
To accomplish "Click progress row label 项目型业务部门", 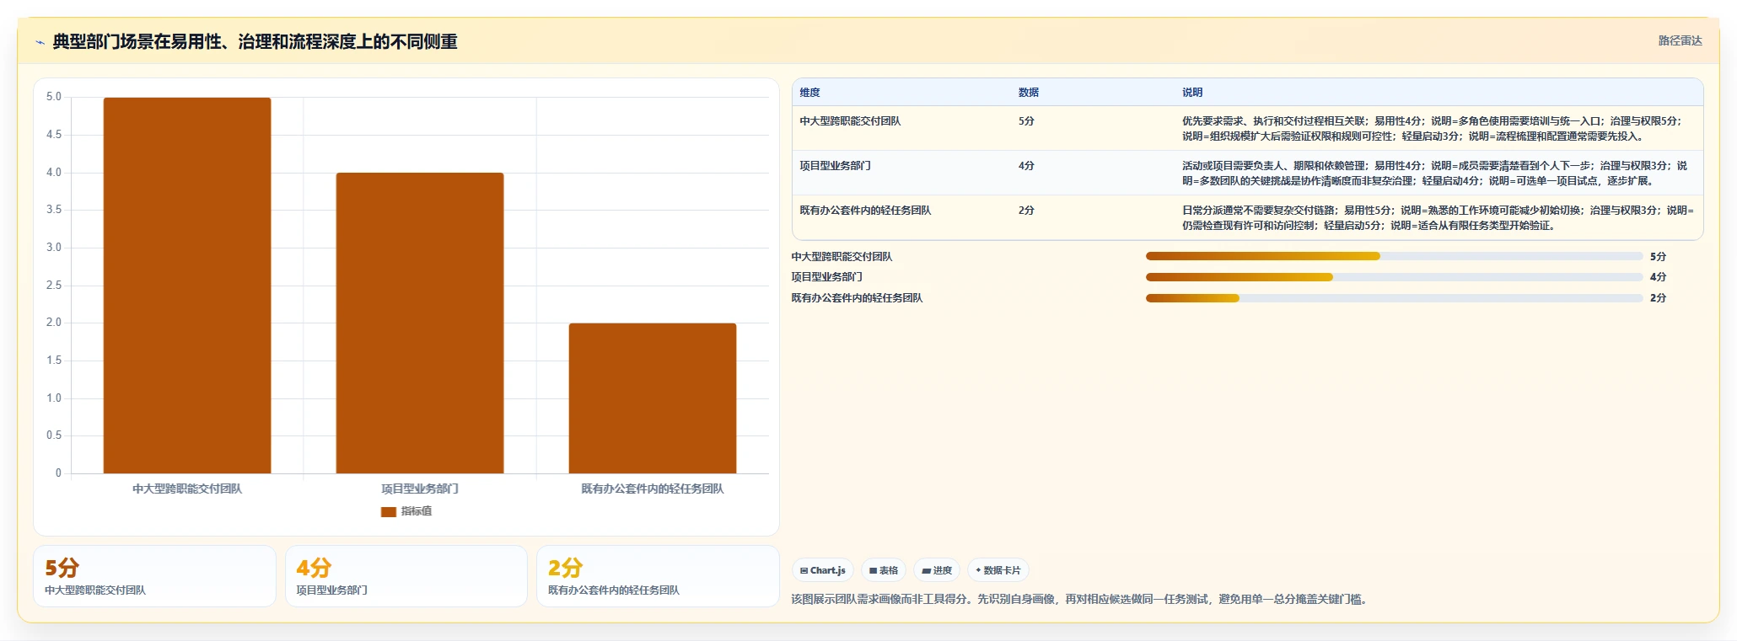I will click(x=826, y=277).
